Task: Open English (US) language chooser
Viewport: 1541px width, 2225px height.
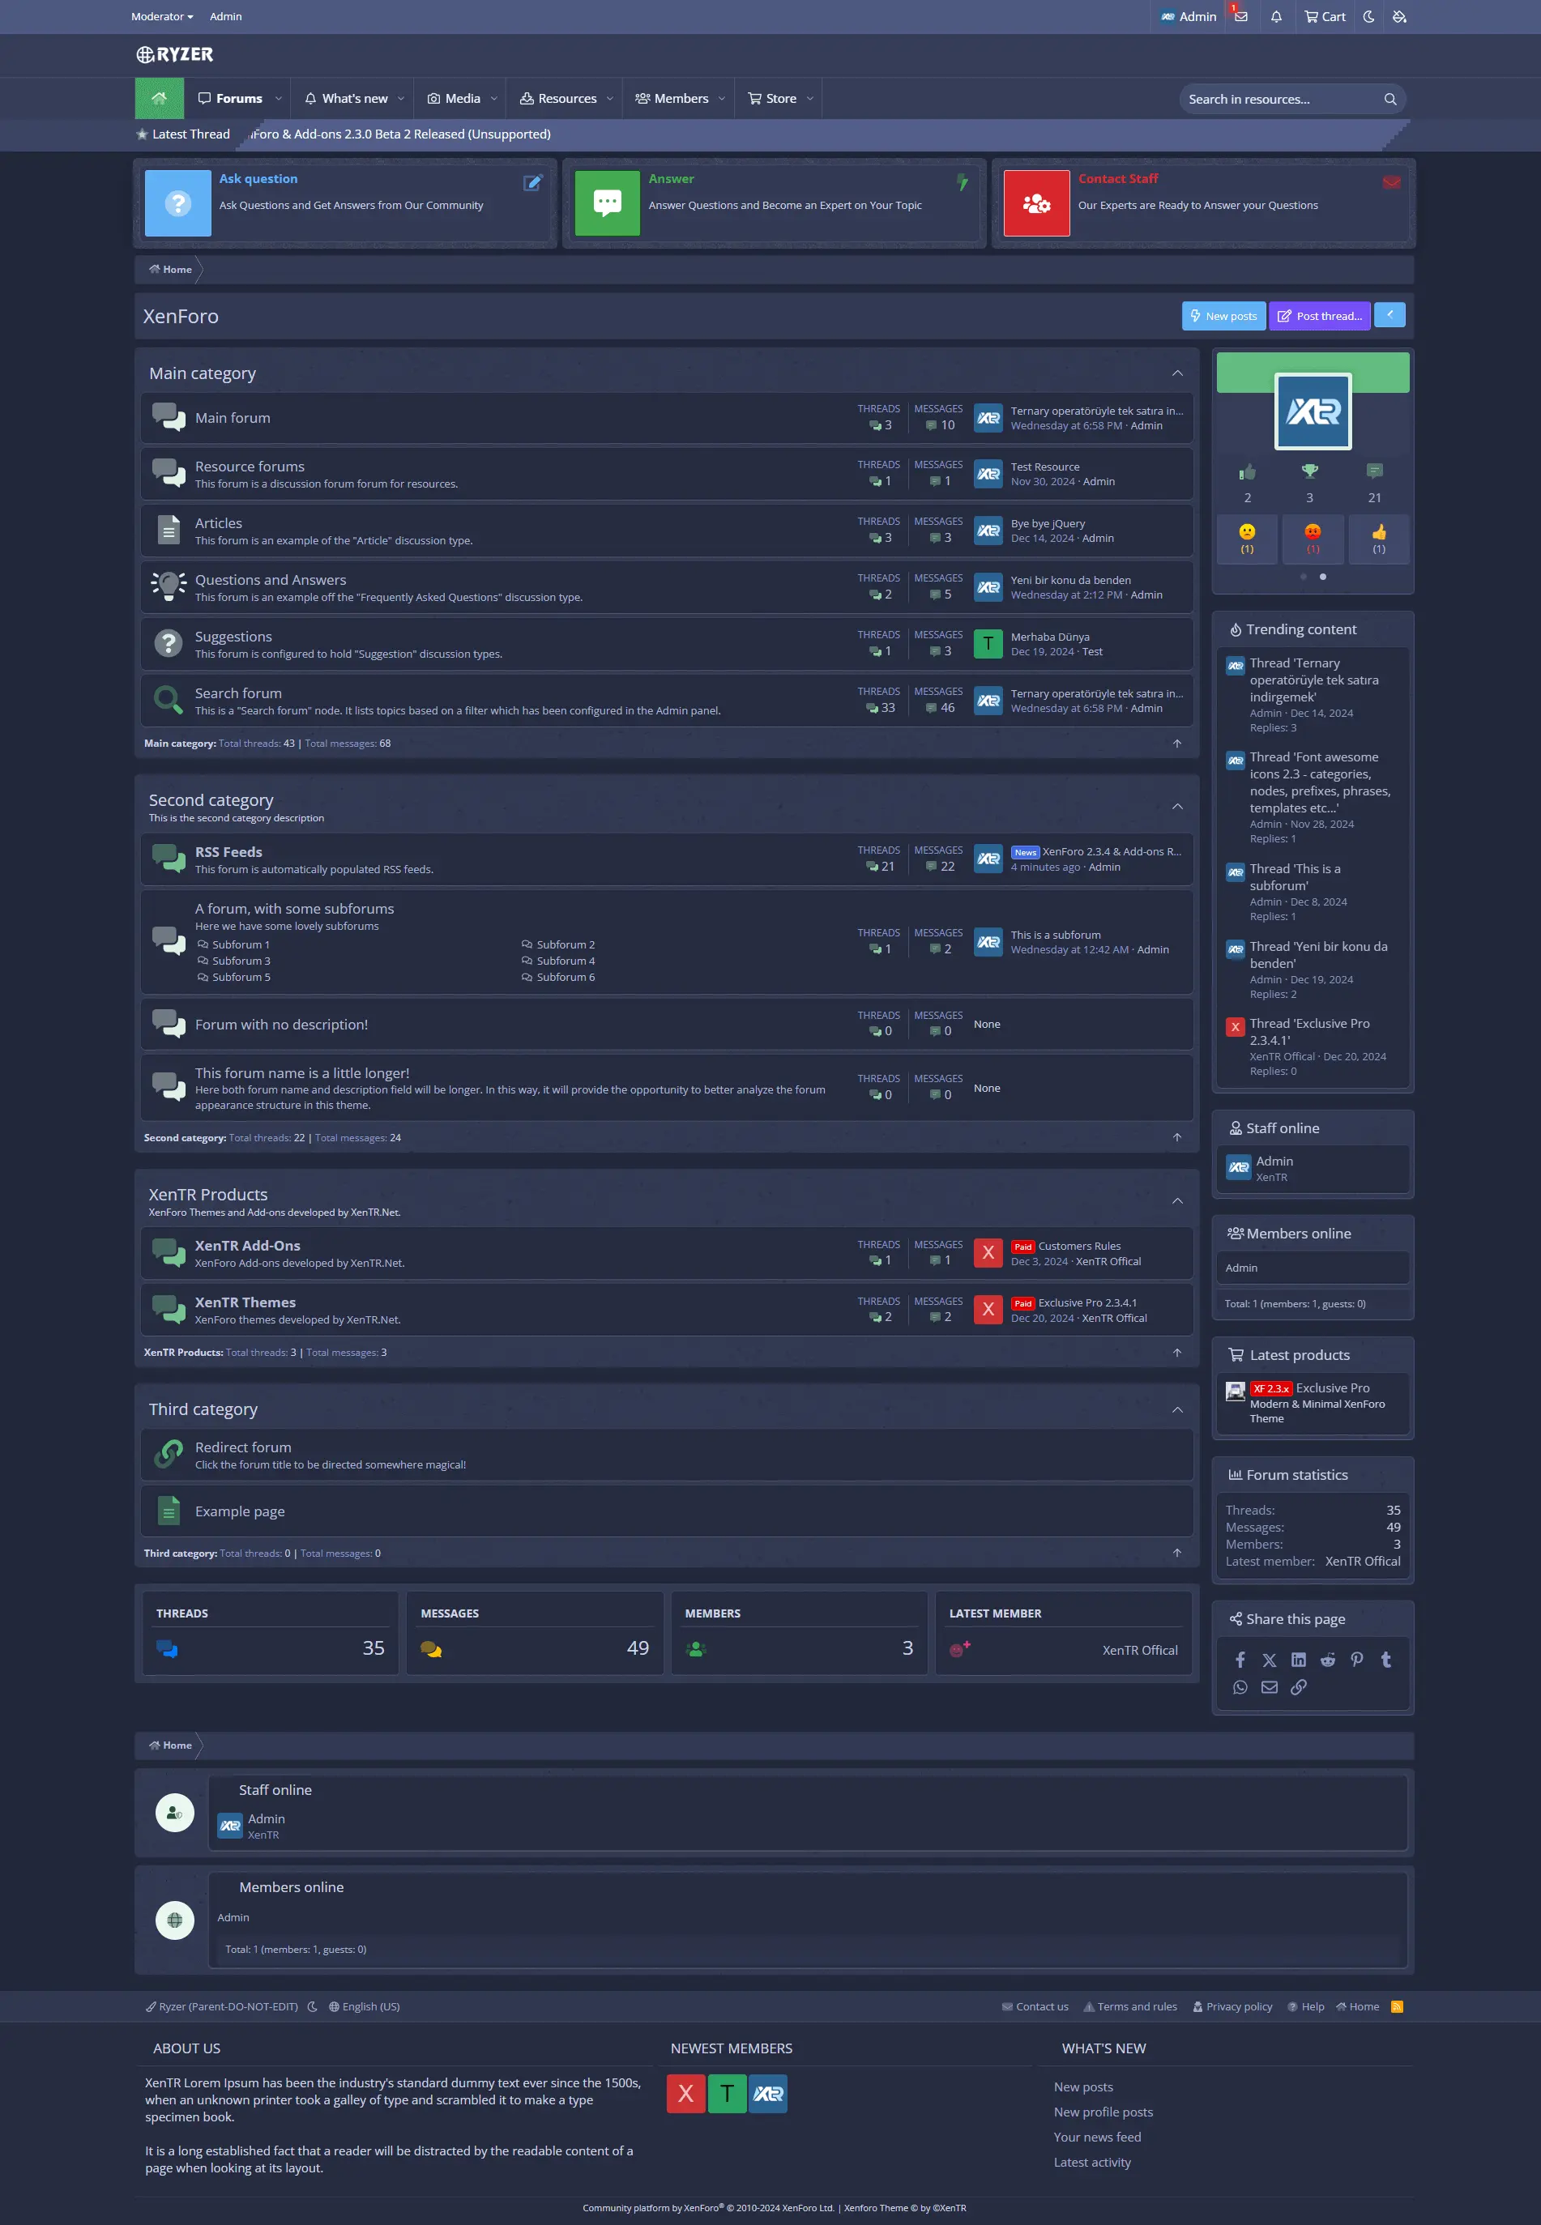Action: tap(364, 2005)
